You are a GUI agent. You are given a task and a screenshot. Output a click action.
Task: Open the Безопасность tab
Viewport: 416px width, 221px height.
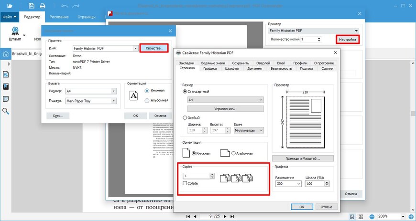pyautogui.click(x=281, y=68)
